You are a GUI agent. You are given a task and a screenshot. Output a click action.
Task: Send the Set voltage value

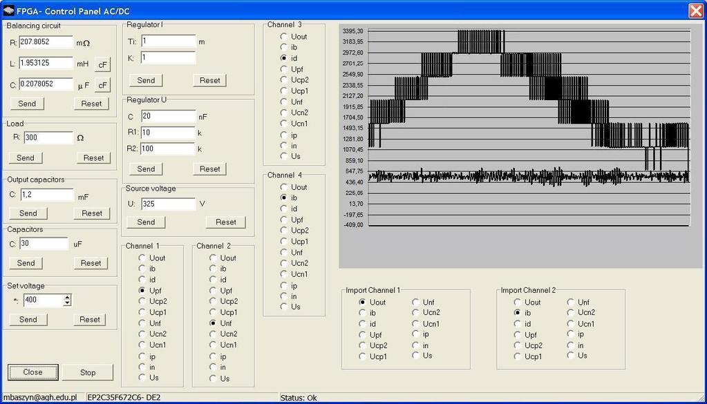28,319
